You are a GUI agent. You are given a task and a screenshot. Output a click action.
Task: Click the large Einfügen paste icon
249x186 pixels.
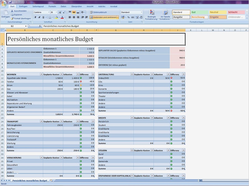[6, 13]
